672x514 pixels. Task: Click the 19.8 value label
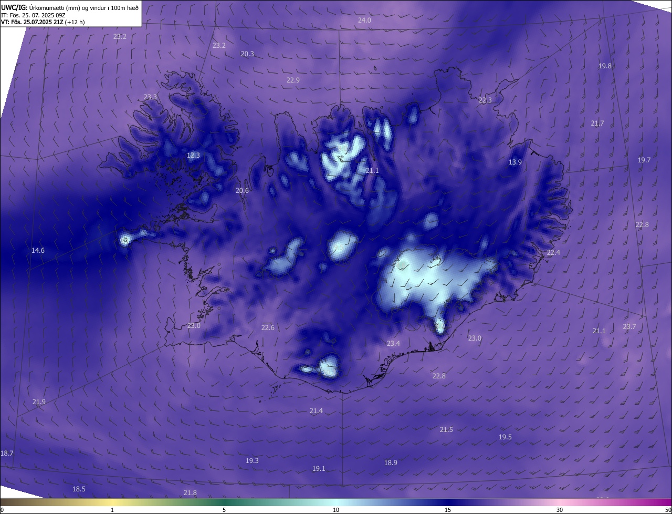(605, 66)
